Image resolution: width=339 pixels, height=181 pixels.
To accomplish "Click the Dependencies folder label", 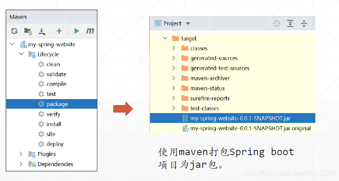I will click(55, 164).
